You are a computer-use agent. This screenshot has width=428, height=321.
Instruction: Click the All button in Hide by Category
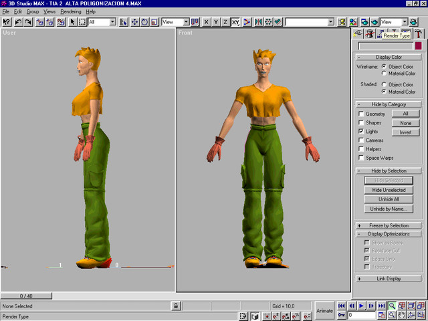click(x=406, y=114)
